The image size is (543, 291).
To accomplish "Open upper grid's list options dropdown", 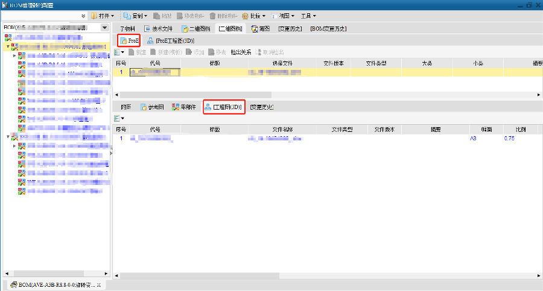I will [x=120, y=52].
